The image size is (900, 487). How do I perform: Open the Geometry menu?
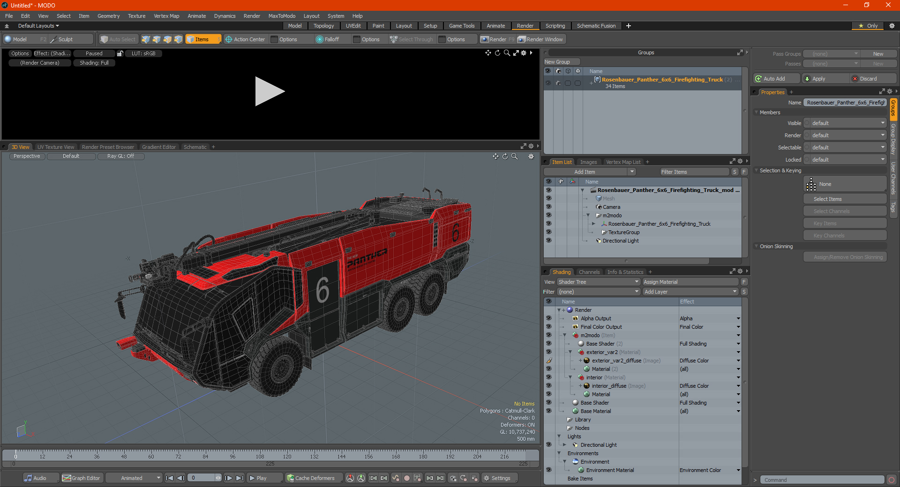click(108, 16)
